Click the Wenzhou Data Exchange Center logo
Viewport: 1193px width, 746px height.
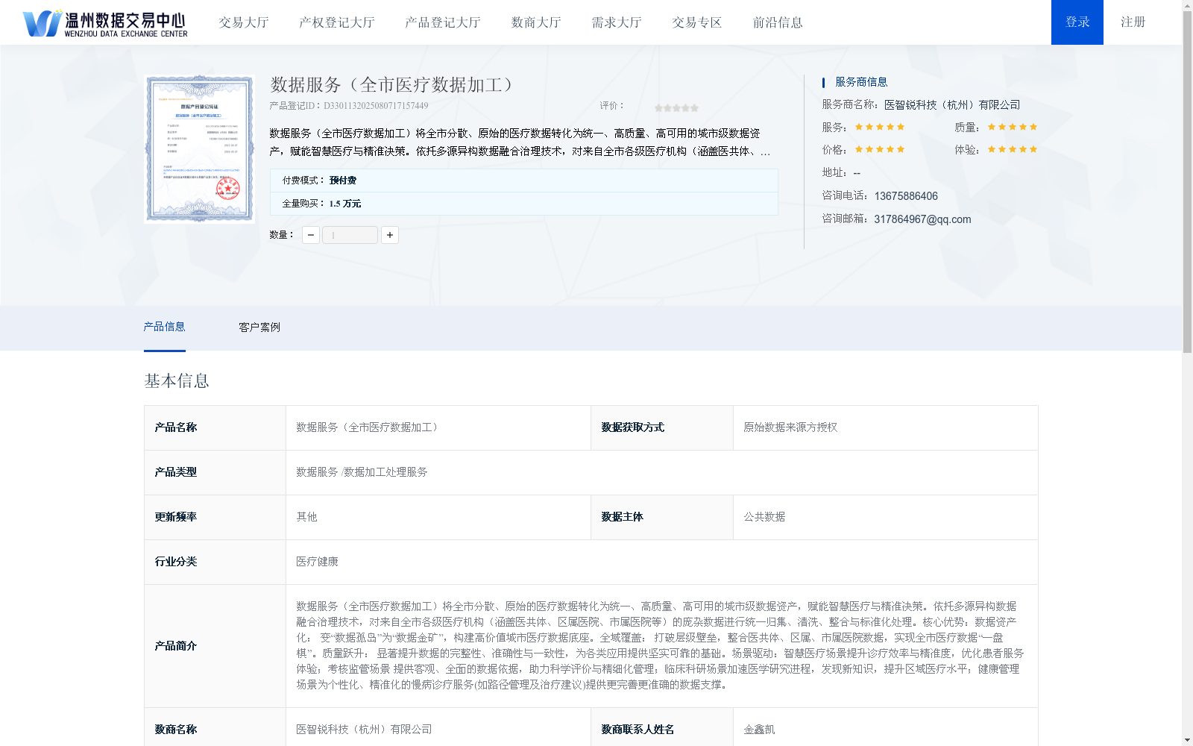pyautogui.click(x=105, y=23)
